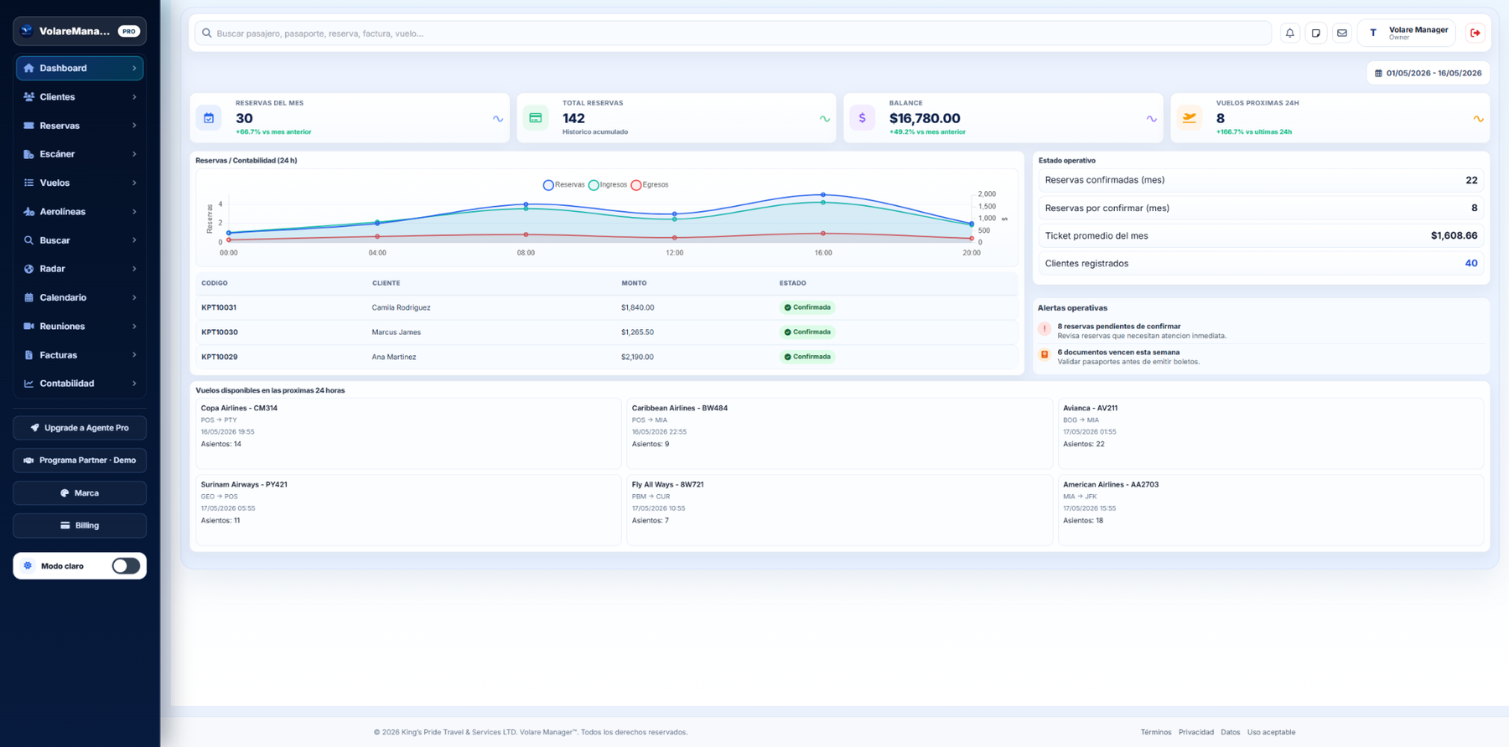Open the Privacidad footer link

1195,732
